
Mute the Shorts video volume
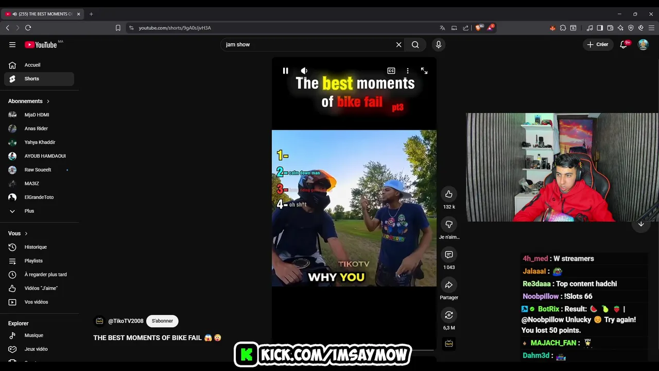pyautogui.click(x=304, y=71)
